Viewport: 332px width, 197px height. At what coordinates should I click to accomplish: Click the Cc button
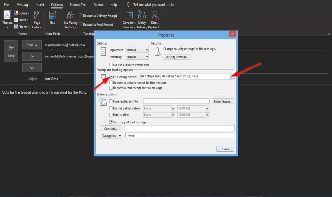pos(32,67)
